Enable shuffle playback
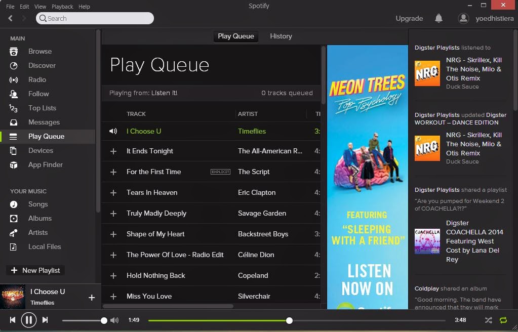This screenshot has width=518, height=332. [488, 320]
